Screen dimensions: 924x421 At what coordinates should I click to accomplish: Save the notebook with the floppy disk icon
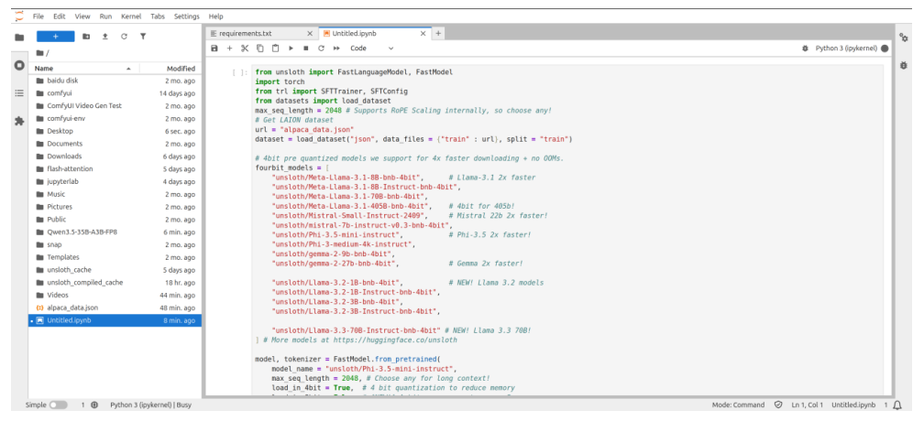[x=214, y=49]
